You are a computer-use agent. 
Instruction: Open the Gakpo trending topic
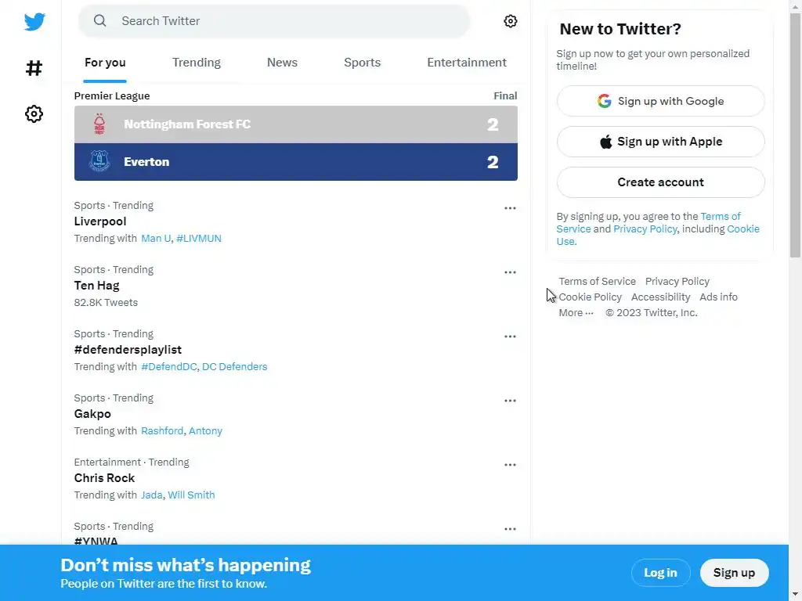92,413
